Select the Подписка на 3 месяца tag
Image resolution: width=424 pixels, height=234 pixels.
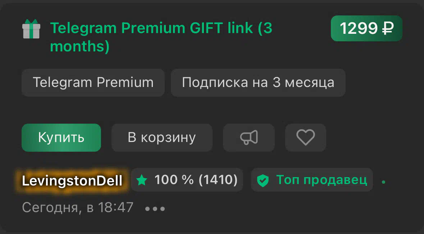pyautogui.click(x=258, y=82)
